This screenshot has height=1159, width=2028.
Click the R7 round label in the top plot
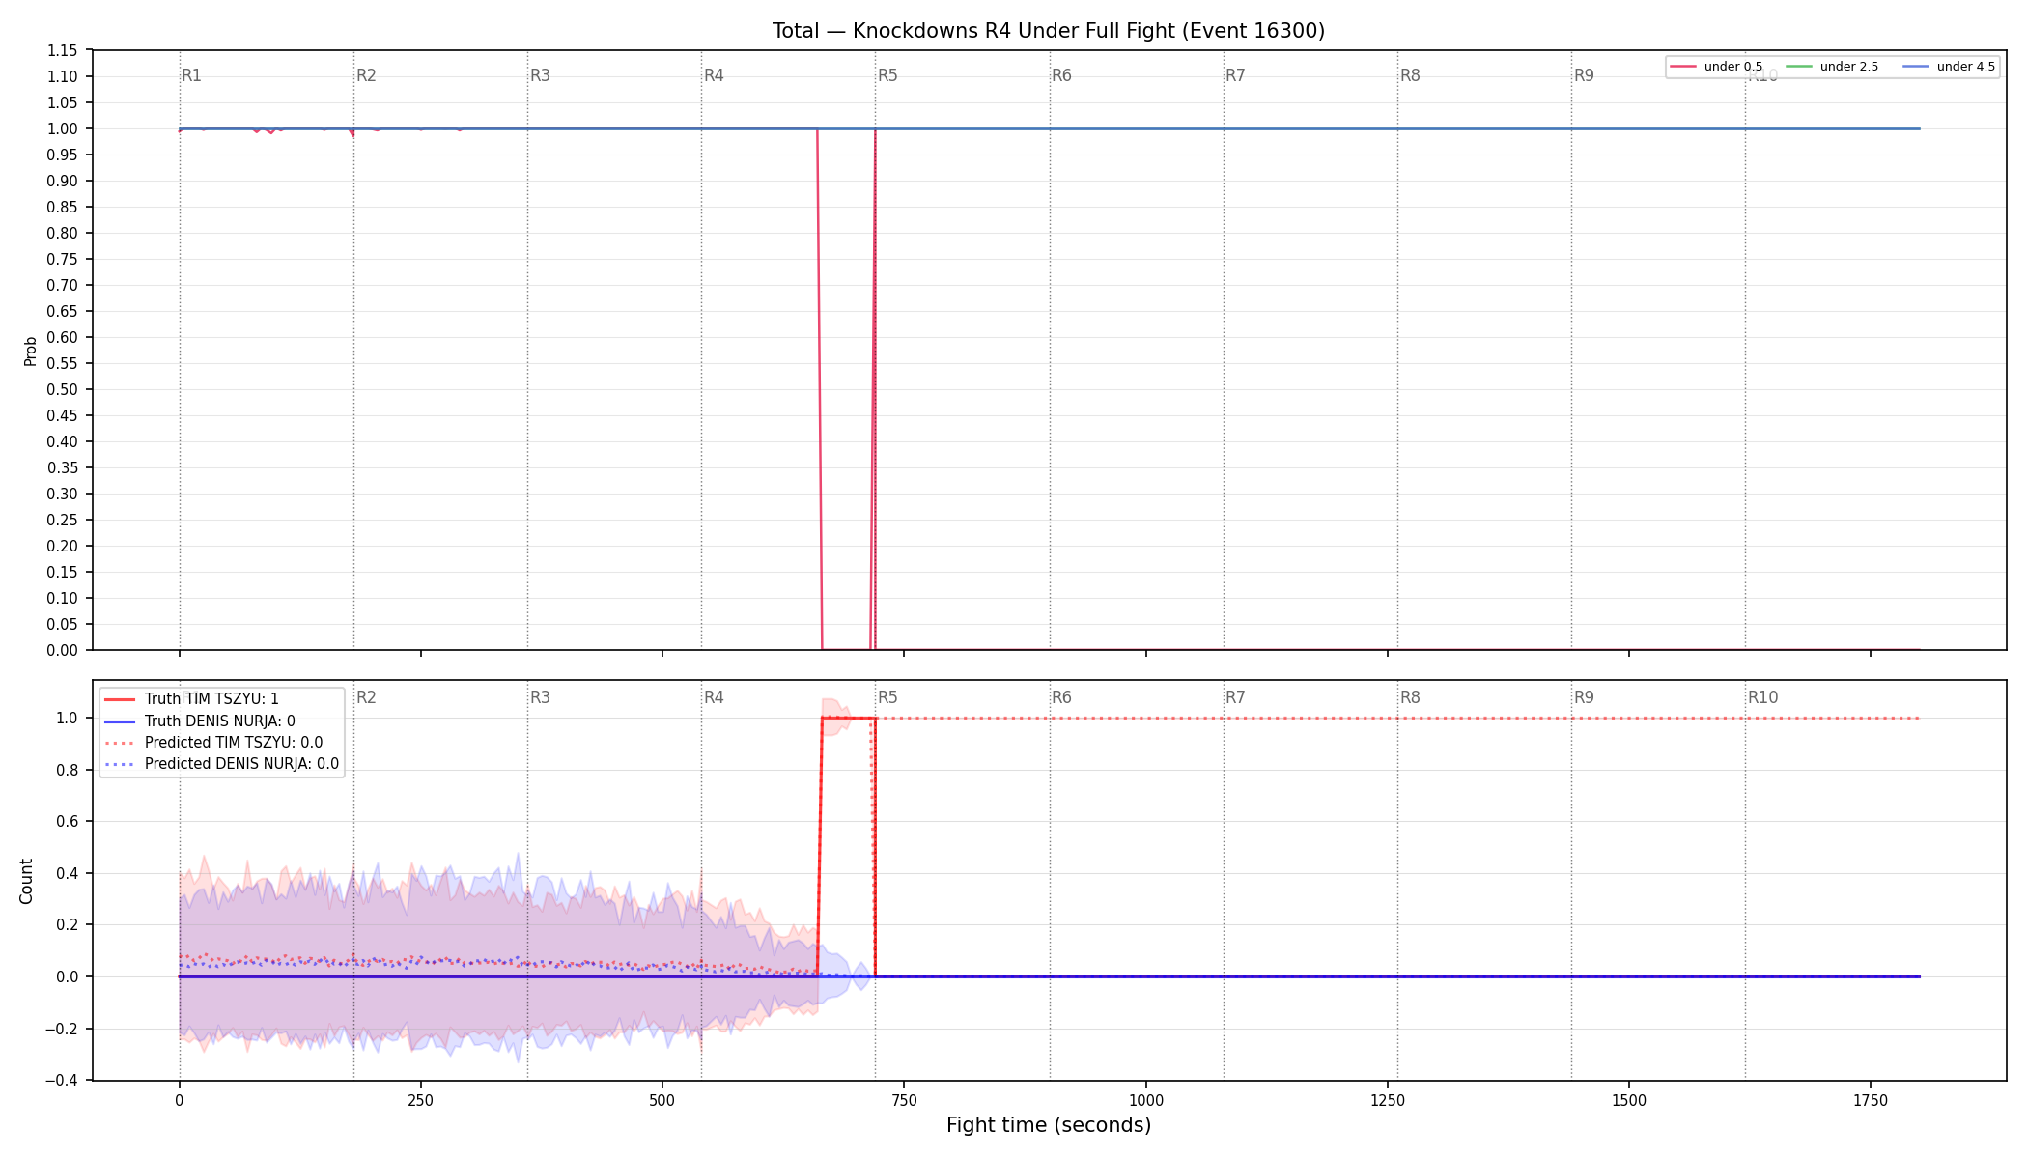[x=1235, y=75]
